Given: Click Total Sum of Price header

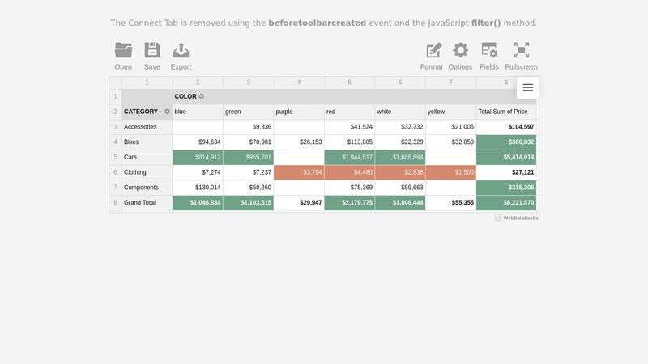Looking at the screenshot, I should point(506,112).
